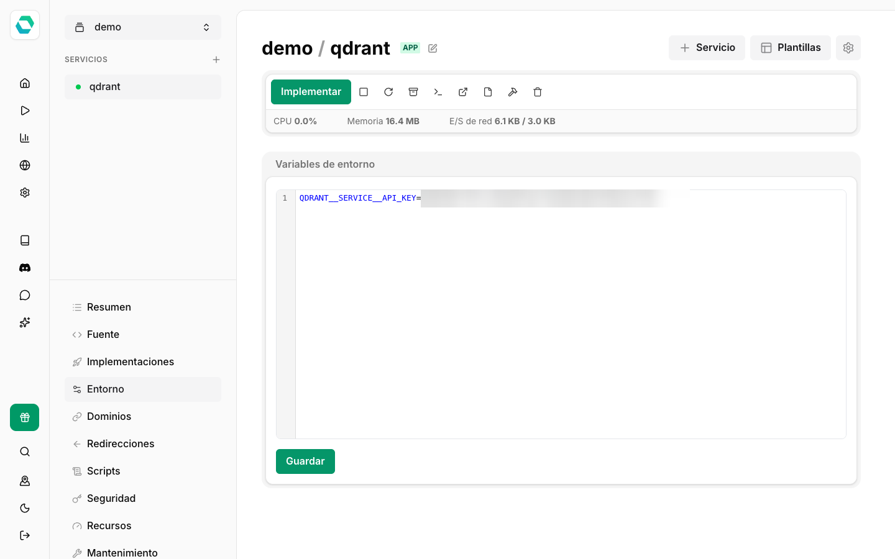This screenshot has width=895, height=559.
Task: Delete the service with trash icon
Action: (538, 92)
